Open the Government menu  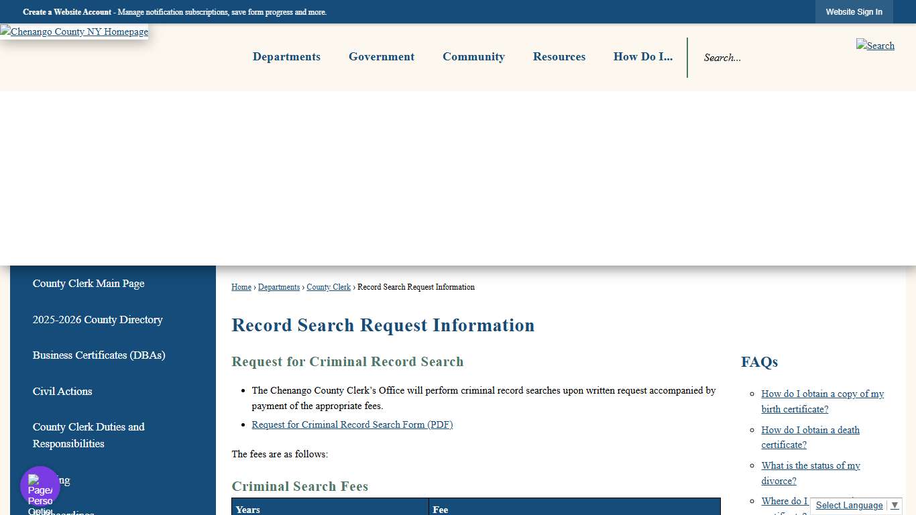[381, 57]
